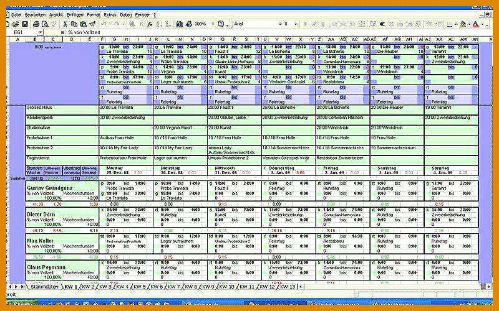
Task: Sort ascending with the A-Z icon
Action: [159, 24]
